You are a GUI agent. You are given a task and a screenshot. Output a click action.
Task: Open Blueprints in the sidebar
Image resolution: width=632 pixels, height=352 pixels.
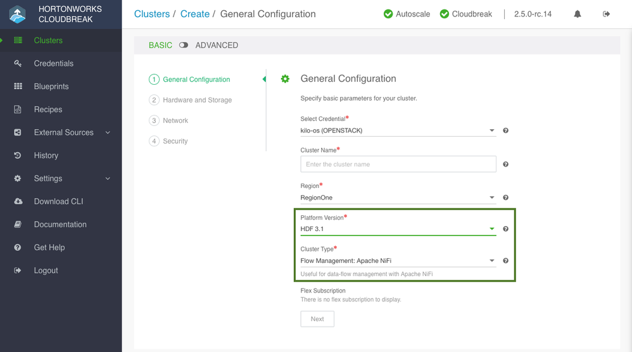pos(51,86)
